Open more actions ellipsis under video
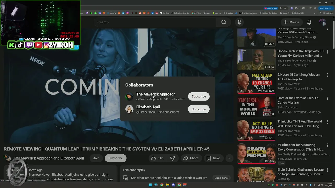 pyautogui.click(x=229, y=158)
